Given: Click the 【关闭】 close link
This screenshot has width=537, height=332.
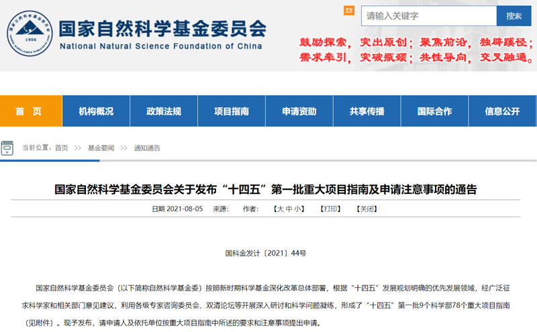Looking at the screenshot, I should pyautogui.click(x=367, y=209).
